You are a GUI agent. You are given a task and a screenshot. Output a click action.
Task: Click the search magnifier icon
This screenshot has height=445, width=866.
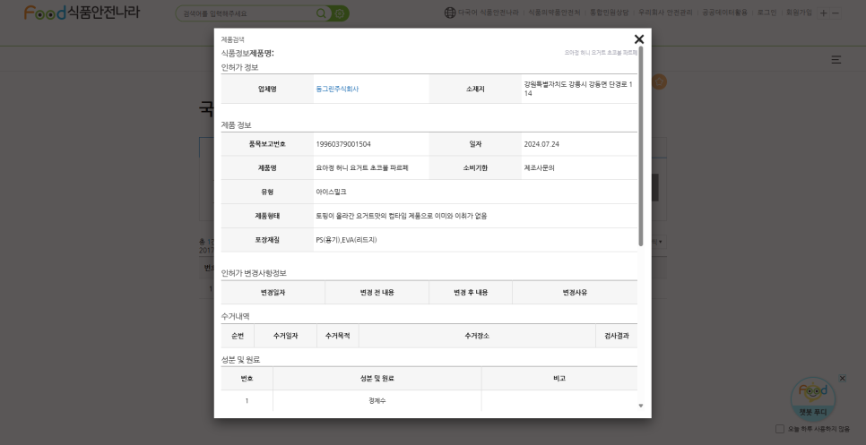click(321, 13)
